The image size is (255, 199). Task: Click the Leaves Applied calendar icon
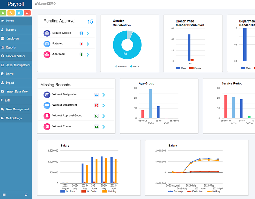[x=47, y=33]
